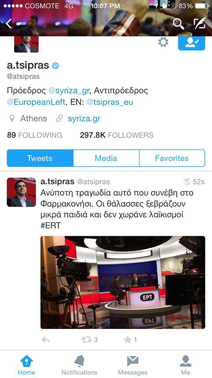The height and width of the screenshot is (378, 212).
Task: Open the @tsipras_eu mention link
Action: click(x=110, y=102)
